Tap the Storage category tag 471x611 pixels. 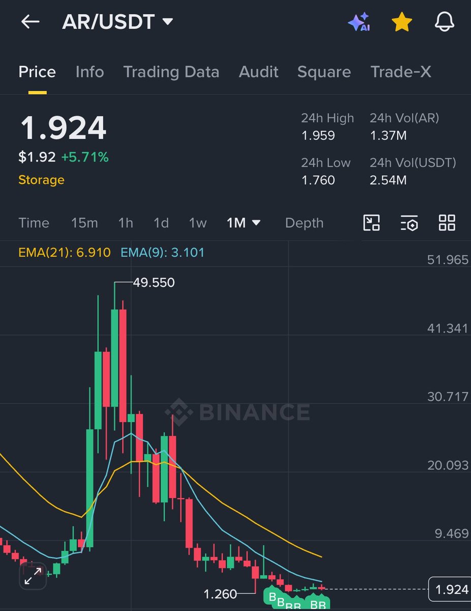pos(41,180)
